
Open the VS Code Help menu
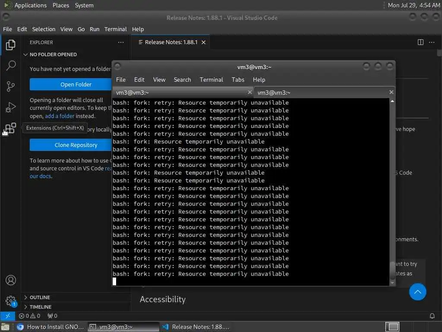(138, 29)
